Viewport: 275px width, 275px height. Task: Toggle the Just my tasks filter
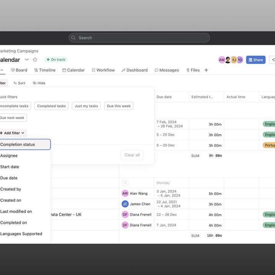tap(86, 106)
